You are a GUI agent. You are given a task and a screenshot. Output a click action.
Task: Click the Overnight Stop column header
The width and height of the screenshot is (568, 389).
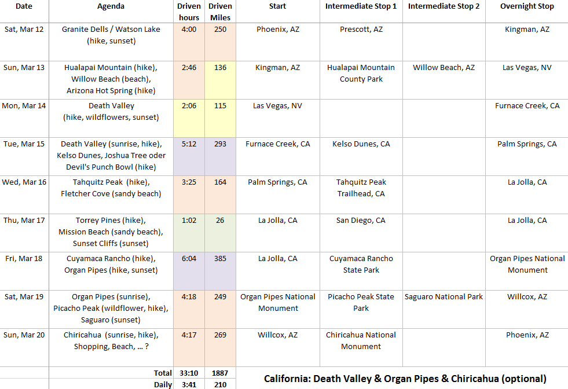(527, 6)
